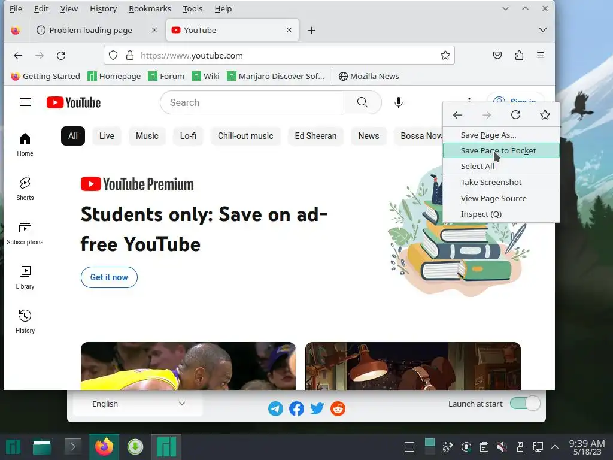Click the tracking protection shield icon
Image resolution: width=613 pixels, height=460 pixels.
(x=113, y=56)
